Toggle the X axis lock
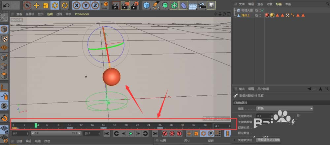The width and height of the screenshot is (330, 145). tap(76, 5)
